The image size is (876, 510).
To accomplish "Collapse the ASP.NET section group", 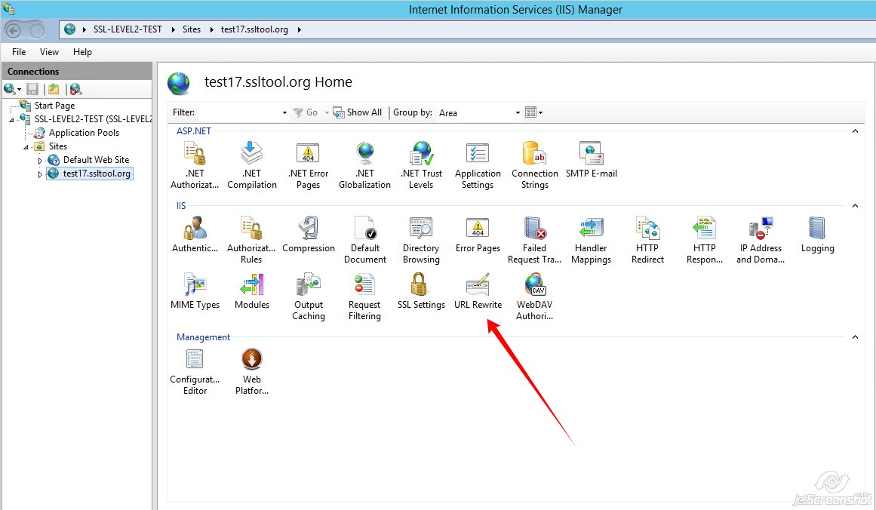I will pyautogui.click(x=855, y=131).
